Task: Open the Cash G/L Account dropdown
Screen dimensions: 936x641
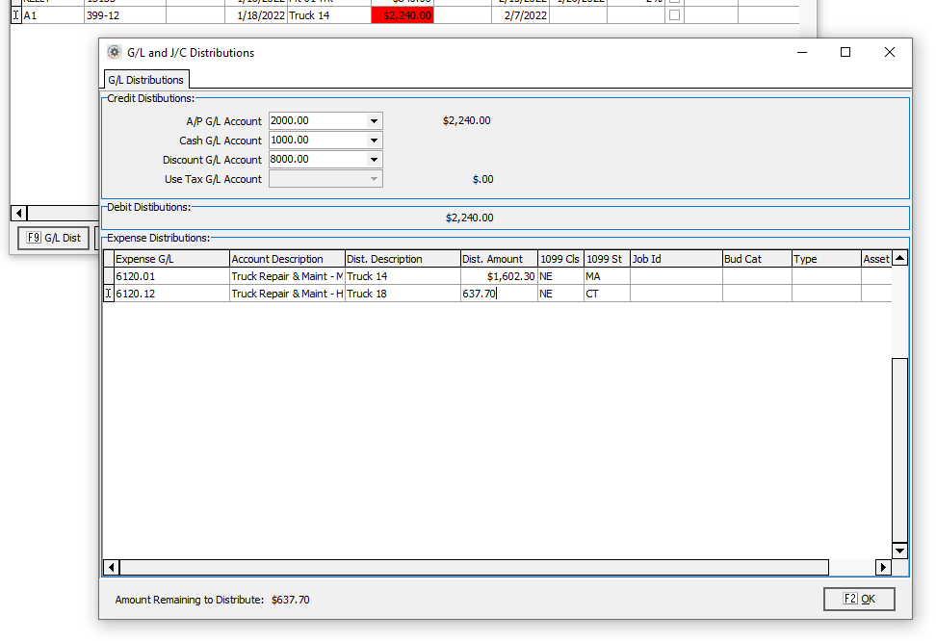Action: 374,141
